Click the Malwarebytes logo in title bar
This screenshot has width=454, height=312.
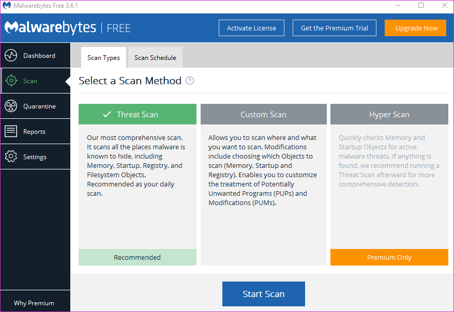click(6, 6)
